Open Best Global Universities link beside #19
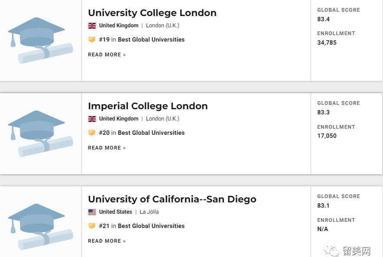Viewport: 383px width, 257px height. (151, 39)
